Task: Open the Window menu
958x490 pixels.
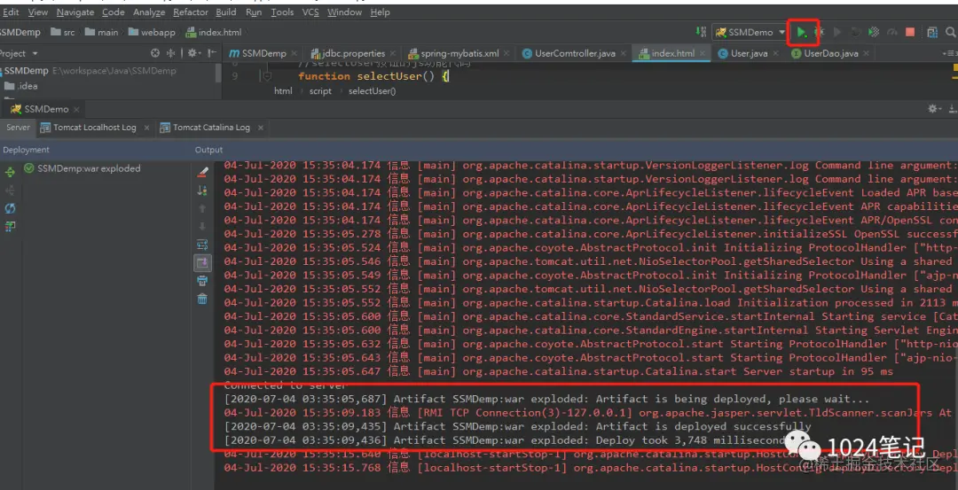Action: tap(344, 12)
